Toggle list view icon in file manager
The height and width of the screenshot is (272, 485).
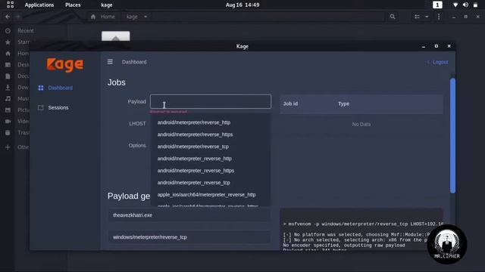click(417, 17)
